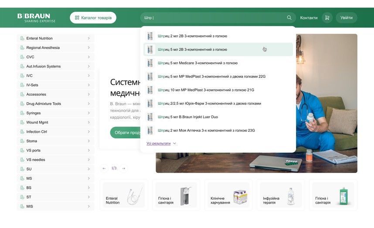Image resolution: width=374 pixels, height=228 pixels.
Task: Click the Regional Anesthesia sidebar icon
Action: pyautogui.click(x=22, y=47)
